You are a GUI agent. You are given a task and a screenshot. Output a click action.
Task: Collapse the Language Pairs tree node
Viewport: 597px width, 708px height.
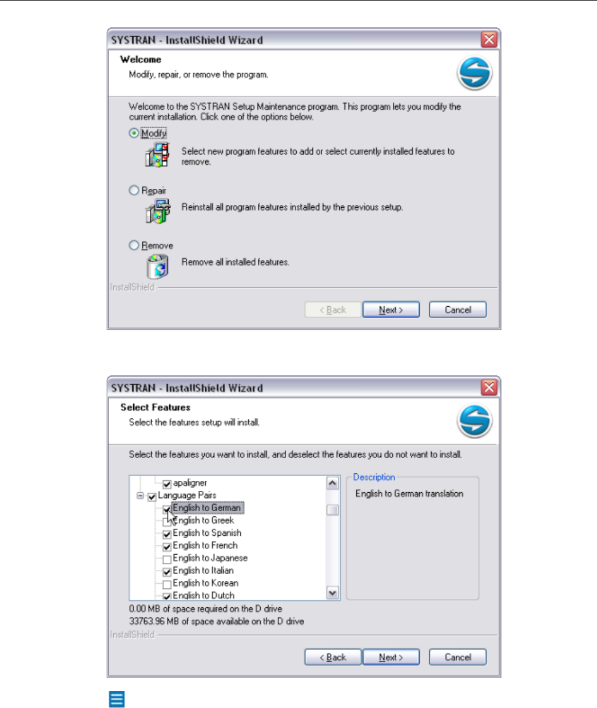click(141, 496)
